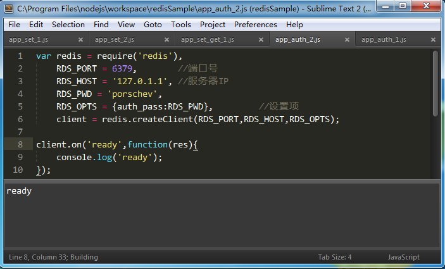The height and width of the screenshot is (269, 445).
Task: Open the app_set_get_1.js tab
Action: (x=208, y=39)
